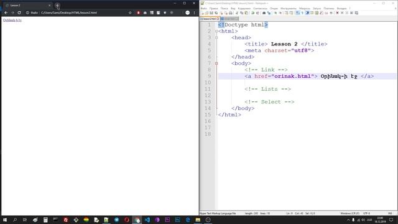Image resolution: width=398 pixels, height=224 pixels.
Task: Click the Paste toolbar icon
Action: (x=246, y=13)
